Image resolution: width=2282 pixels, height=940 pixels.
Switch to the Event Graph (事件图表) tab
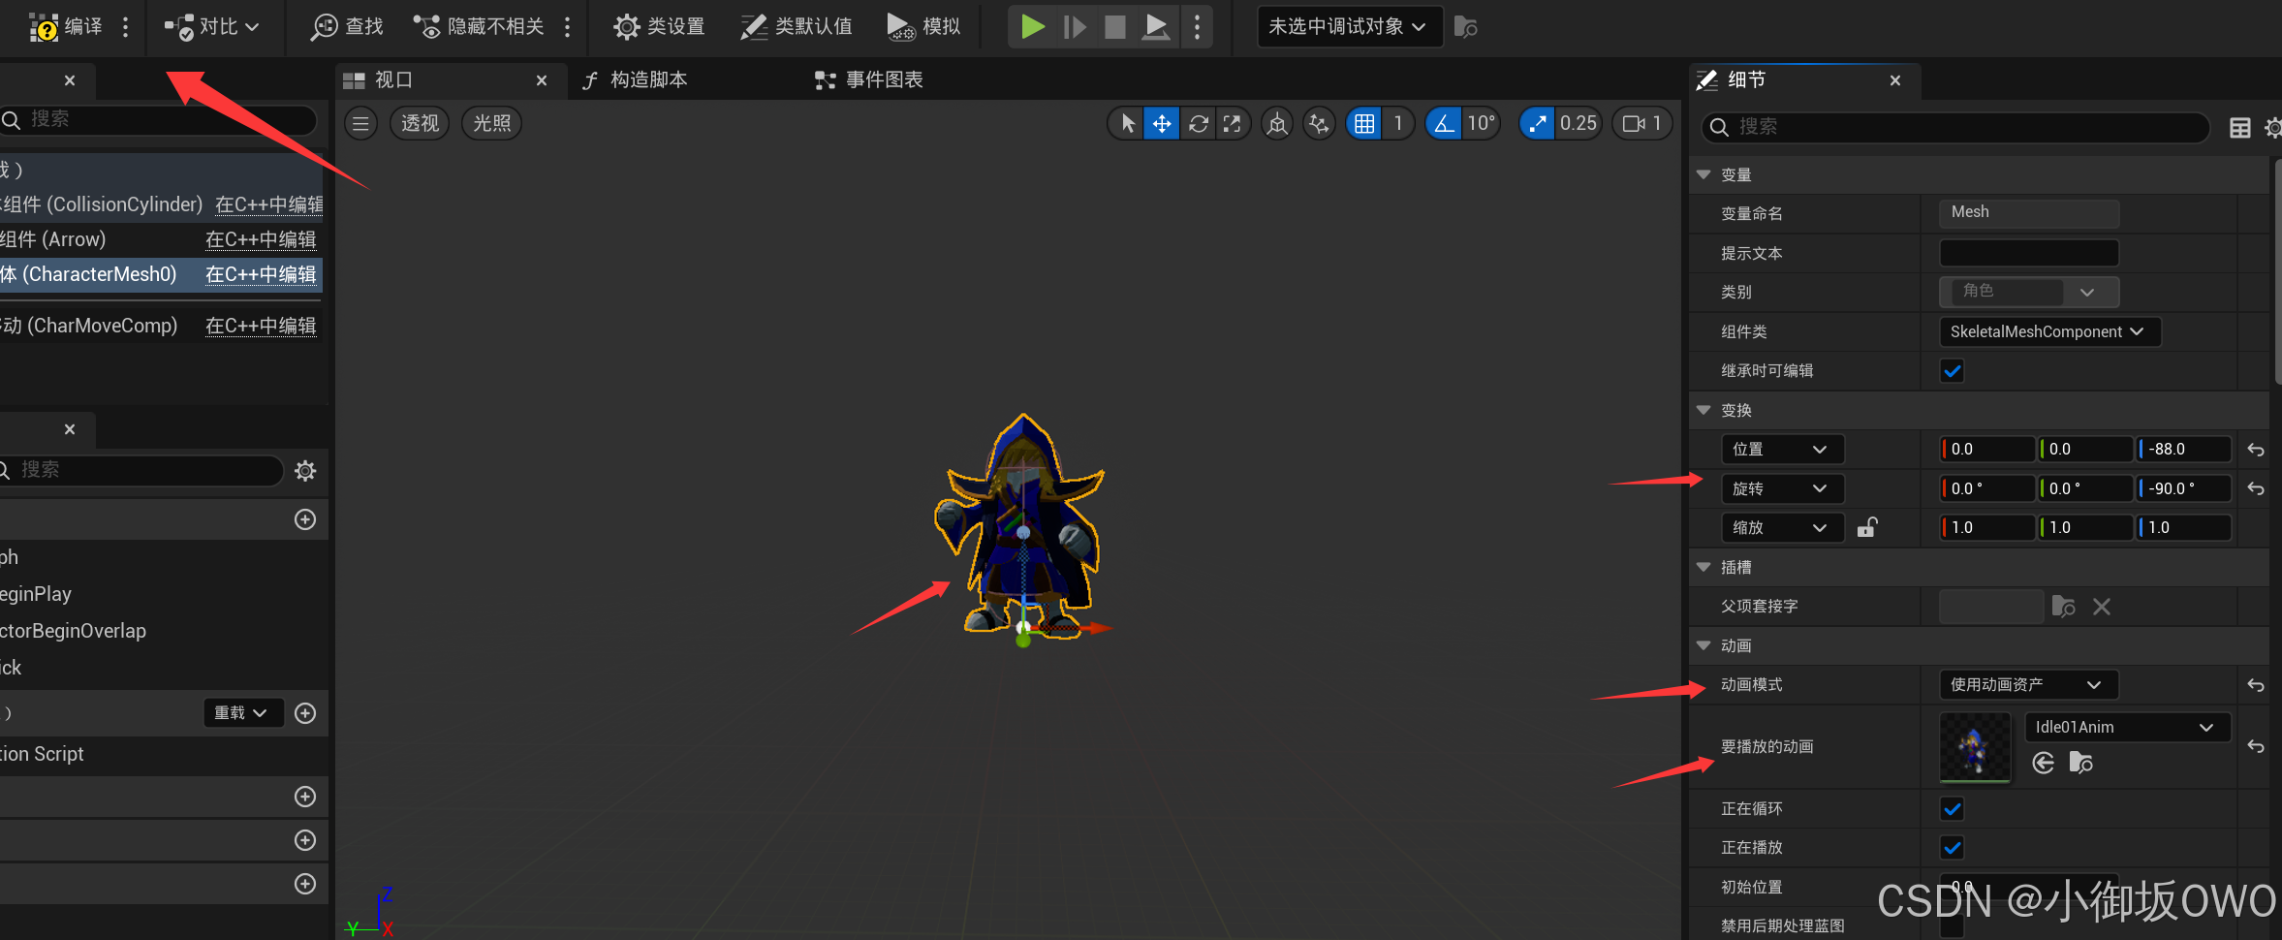coord(869,79)
